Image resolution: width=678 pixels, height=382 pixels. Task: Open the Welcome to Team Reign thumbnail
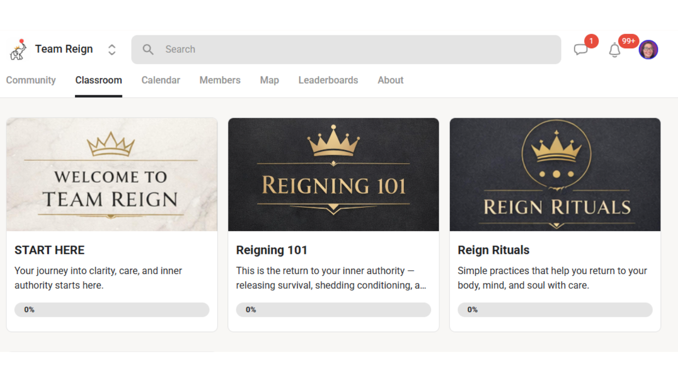pos(112,175)
